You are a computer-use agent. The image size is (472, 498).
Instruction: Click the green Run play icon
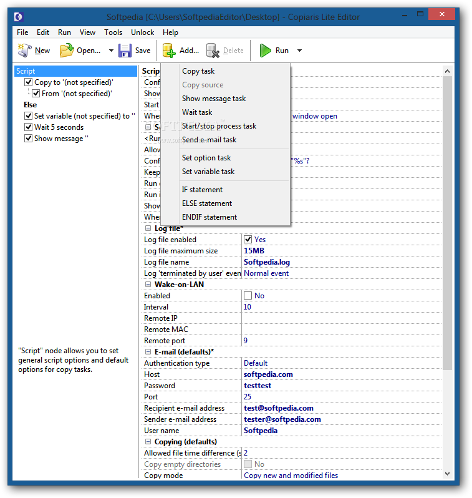click(x=265, y=51)
